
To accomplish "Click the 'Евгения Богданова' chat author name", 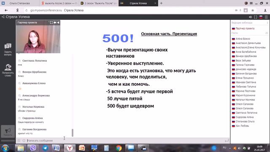I will [35, 130].
